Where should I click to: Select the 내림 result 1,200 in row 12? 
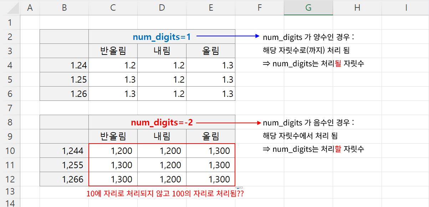(x=162, y=179)
